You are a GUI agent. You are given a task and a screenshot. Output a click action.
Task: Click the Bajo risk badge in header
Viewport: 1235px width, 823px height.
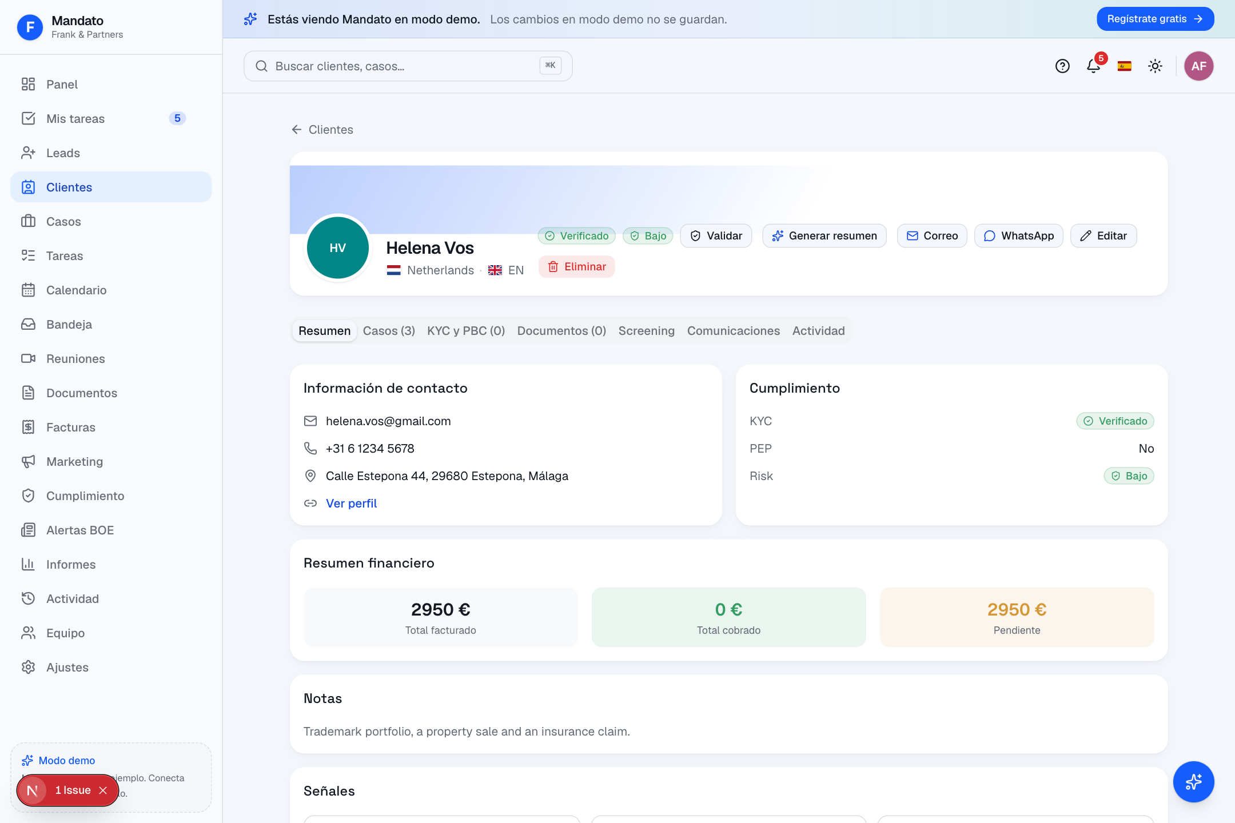(x=648, y=236)
